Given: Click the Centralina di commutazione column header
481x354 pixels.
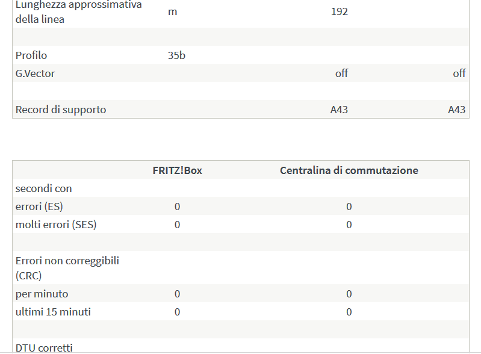Looking at the screenshot, I should [x=349, y=170].
